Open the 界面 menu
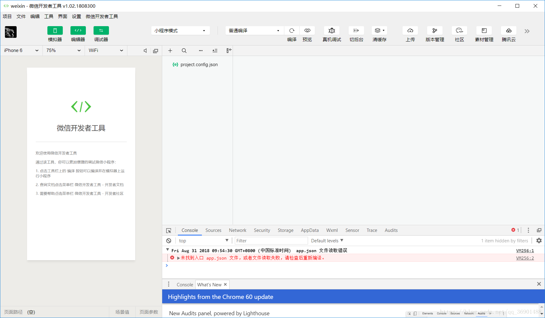The image size is (545, 318). click(x=62, y=16)
